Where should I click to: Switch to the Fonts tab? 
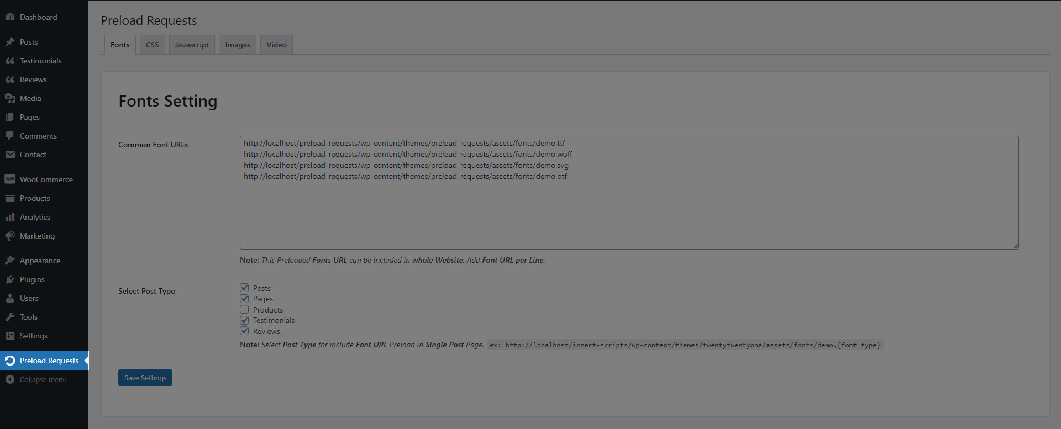[120, 45]
